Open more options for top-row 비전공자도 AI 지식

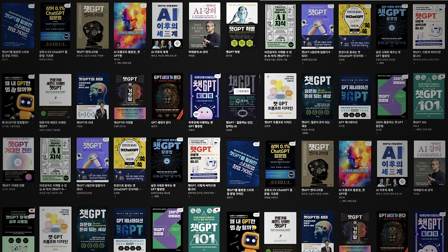pyautogui.click(x=294, y=52)
